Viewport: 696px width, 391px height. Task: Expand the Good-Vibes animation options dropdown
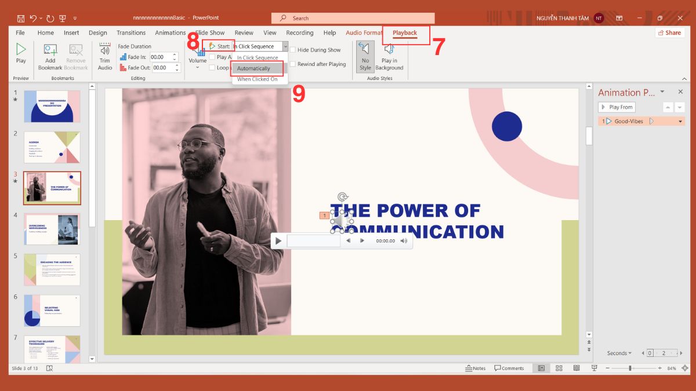click(679, 120)
